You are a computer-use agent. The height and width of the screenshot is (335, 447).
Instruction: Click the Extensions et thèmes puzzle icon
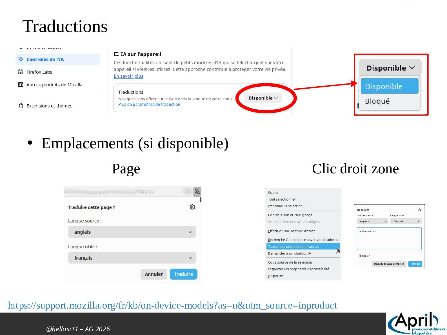tap(21, 106)
